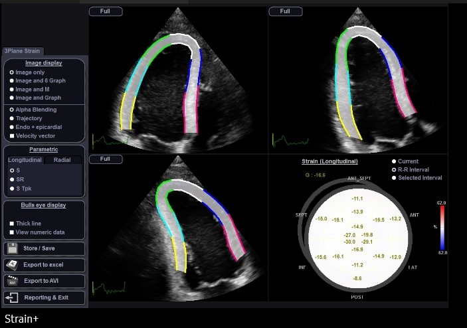Click the Export to excel button
The image size is (467, 328).
coord(44,265)
